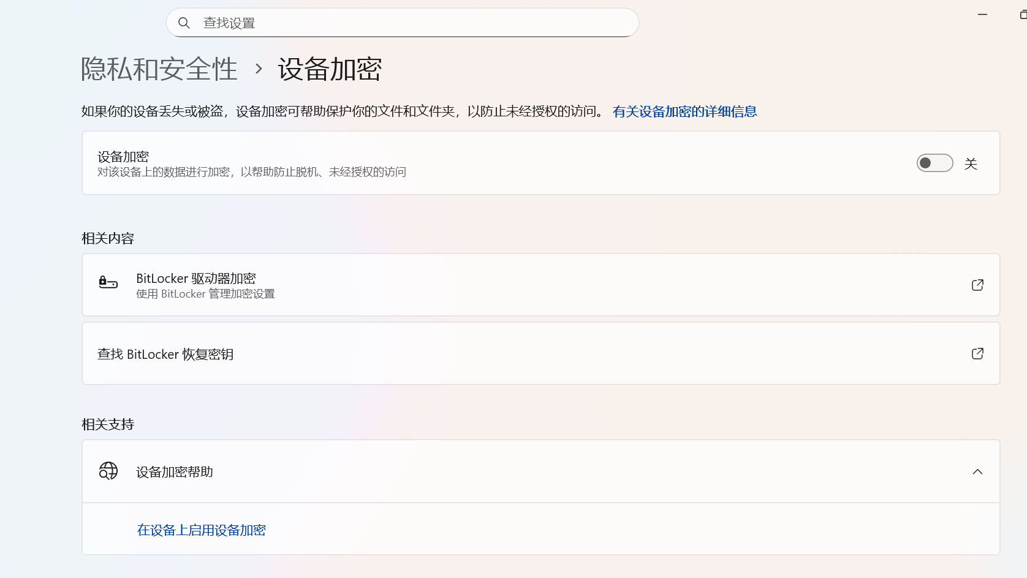Click the maximize window button

[1022, 14]
